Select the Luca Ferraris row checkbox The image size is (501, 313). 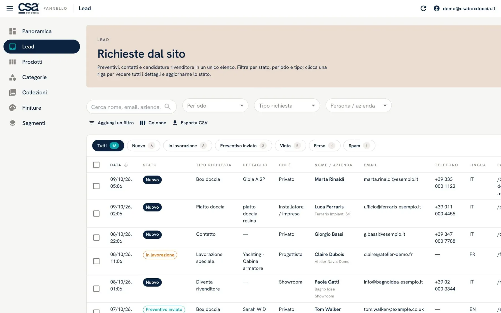click(x=96, y=213)
